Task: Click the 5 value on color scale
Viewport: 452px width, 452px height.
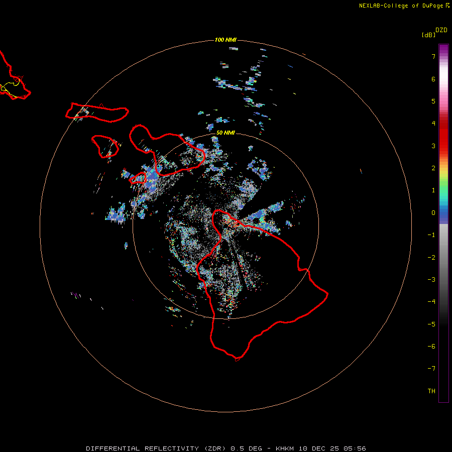Action: 433,101
